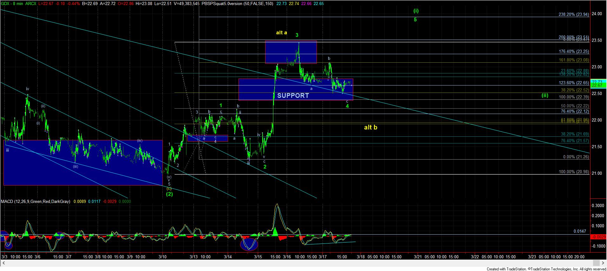This screenshot has width=607, height=271.
Task: Click the 38.20% (22.52) Fibonacci label
Action: click(575, 90)
